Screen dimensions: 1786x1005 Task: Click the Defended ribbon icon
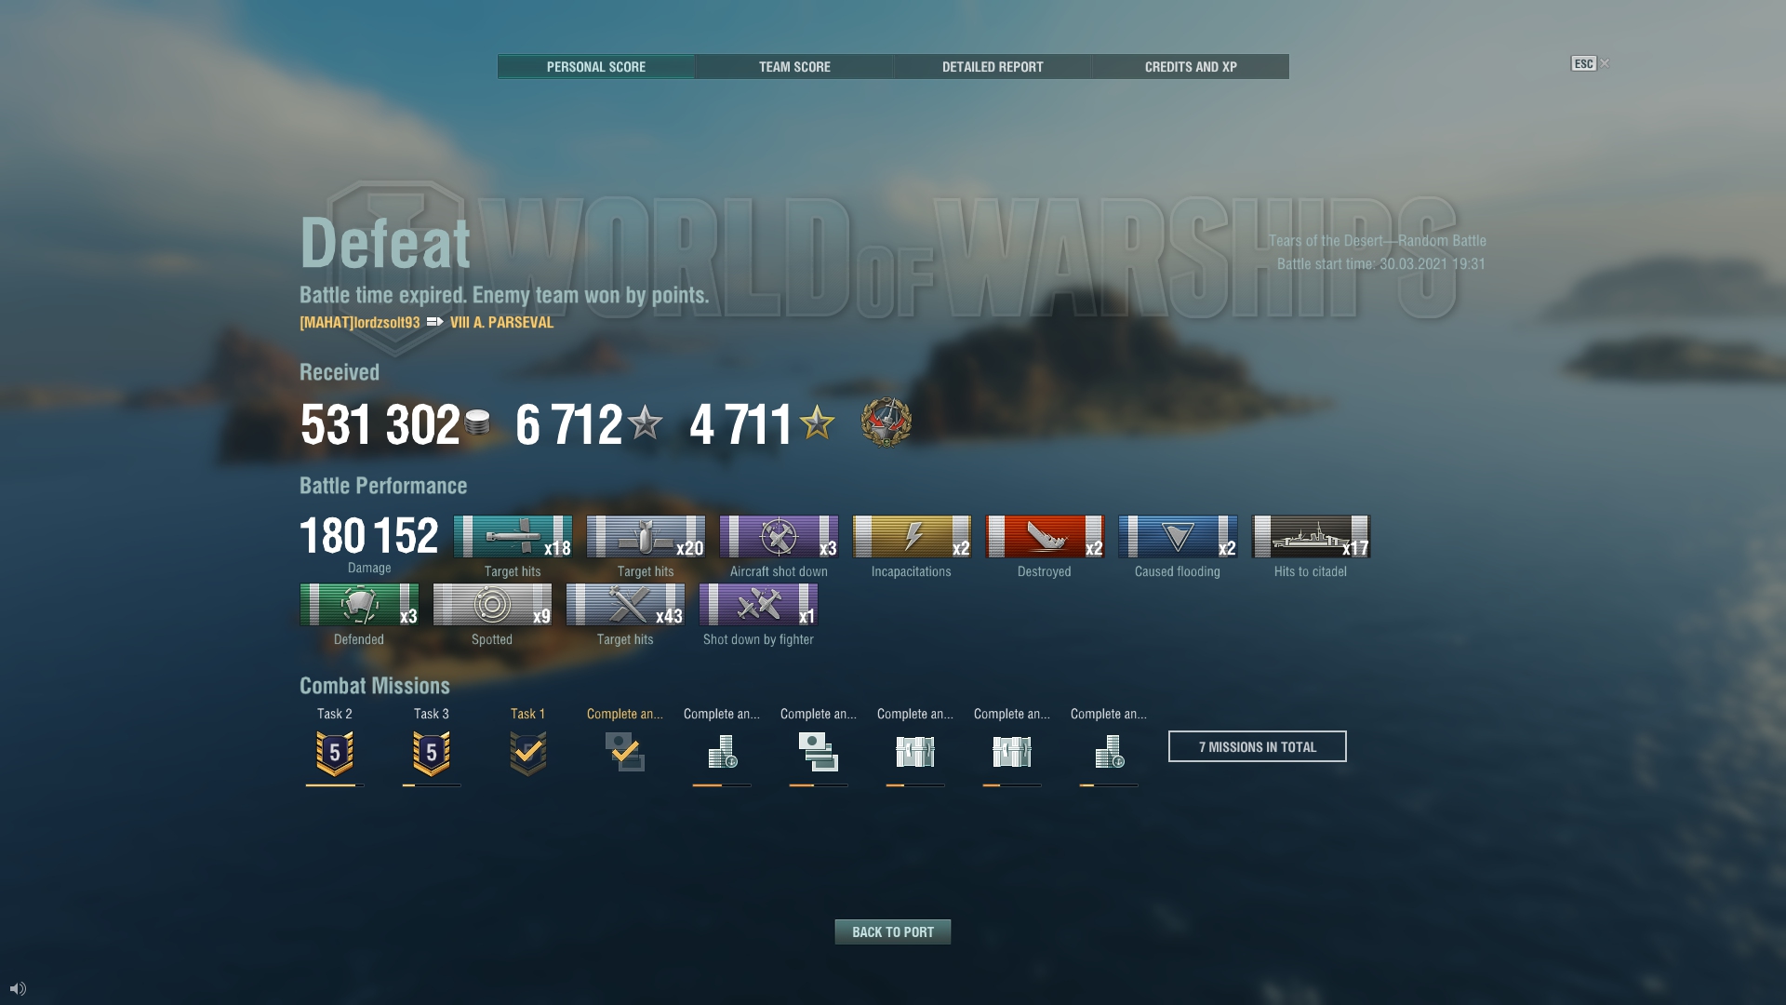(359, 605)
